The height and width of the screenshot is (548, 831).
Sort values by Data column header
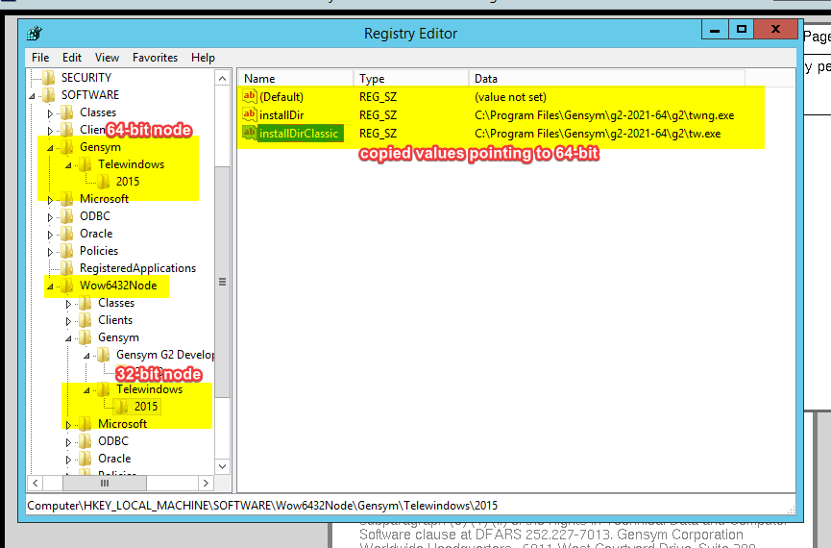(607, 79)
